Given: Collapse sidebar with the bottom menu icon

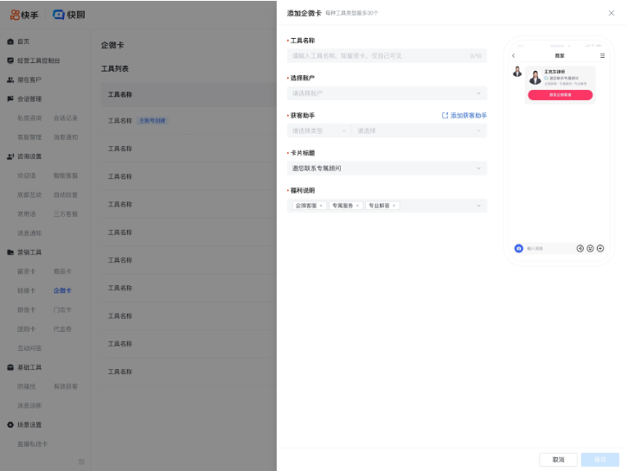Looking at the screenshot, I should pos(81,461).
